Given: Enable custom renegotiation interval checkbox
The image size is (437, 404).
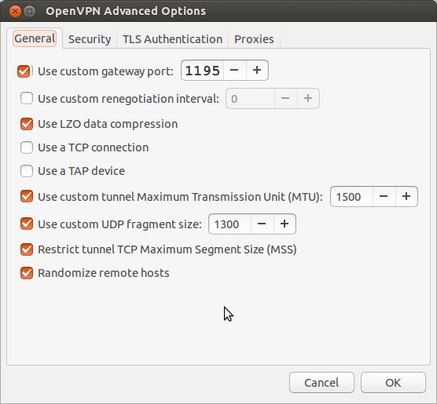Looking at the screenshot, I should pyautogui.click(x=27, y=99).
